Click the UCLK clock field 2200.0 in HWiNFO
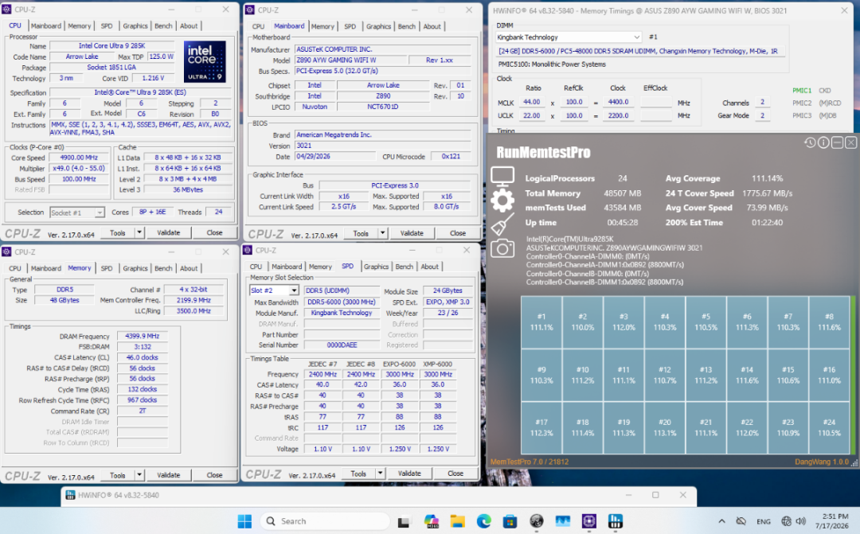The image size is (860, 534). pyautogui.click(x=618, y=115)
